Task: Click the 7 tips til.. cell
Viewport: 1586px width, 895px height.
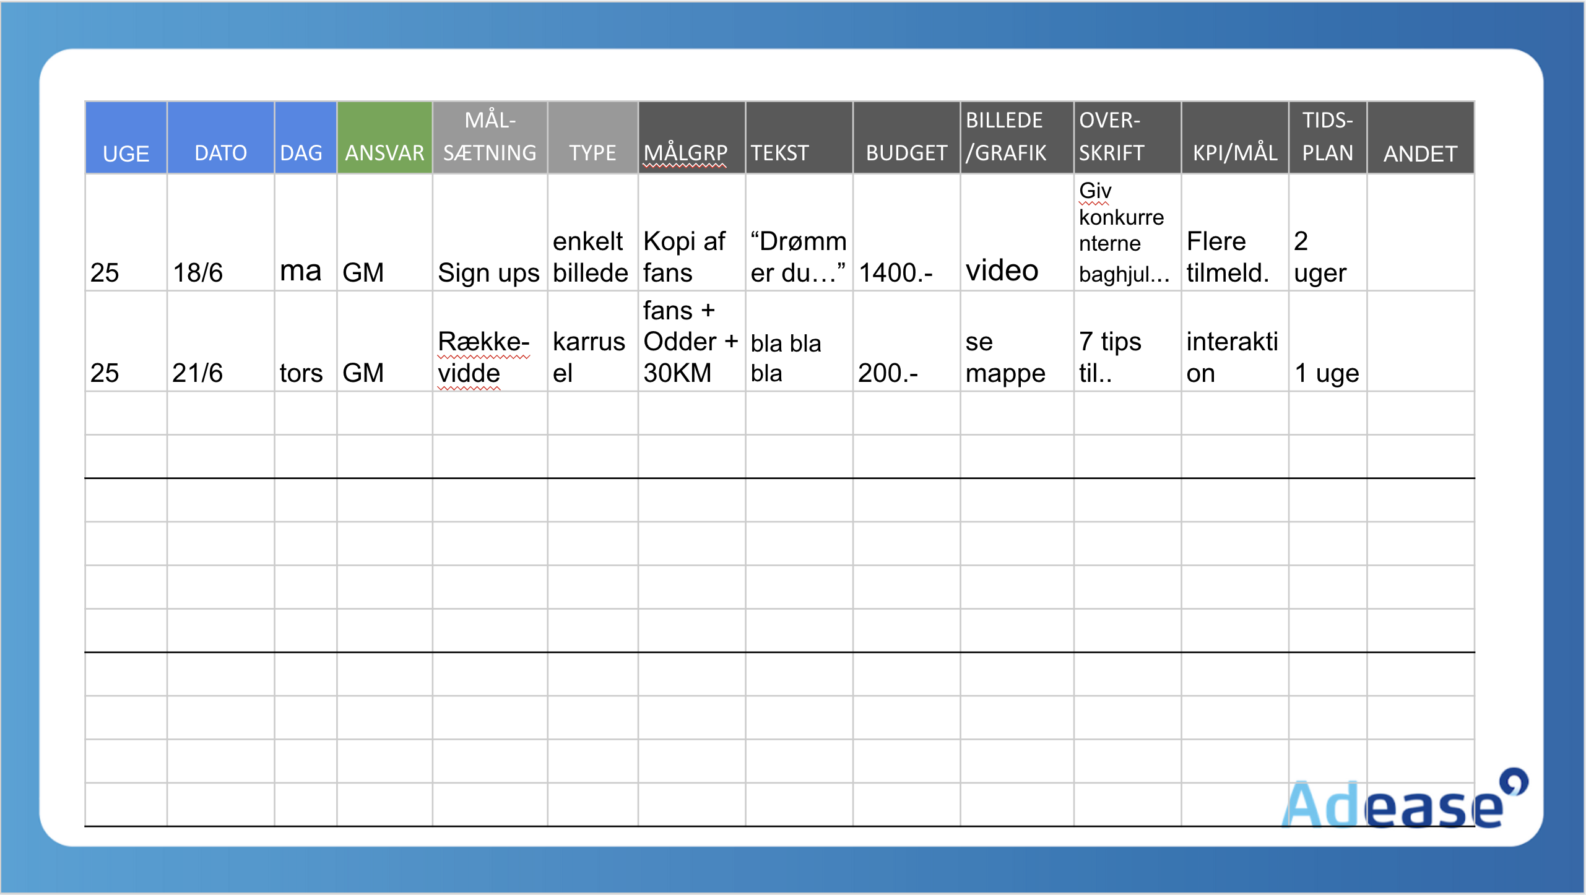Action: (x=1127, y=342)
